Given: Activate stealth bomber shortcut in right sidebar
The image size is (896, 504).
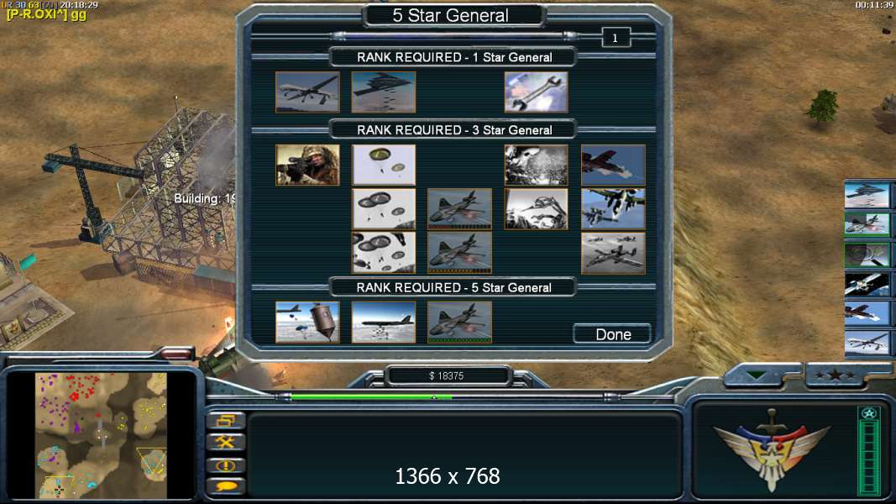Looking at the screenshot, I should [x=867, y=196].
